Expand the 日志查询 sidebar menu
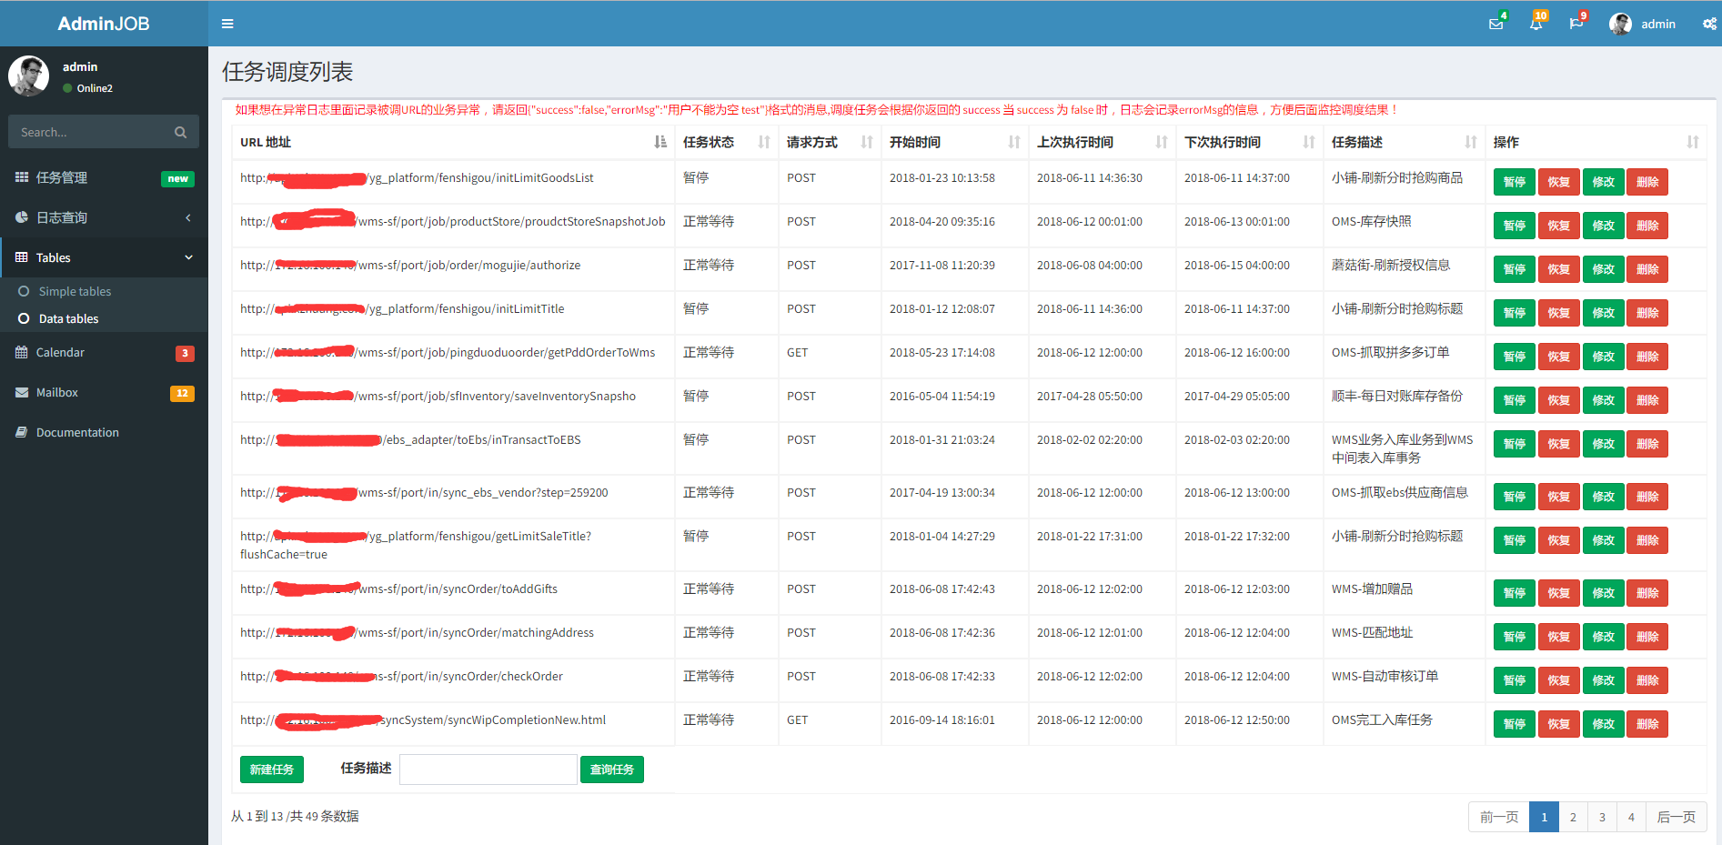 point(104,217)
